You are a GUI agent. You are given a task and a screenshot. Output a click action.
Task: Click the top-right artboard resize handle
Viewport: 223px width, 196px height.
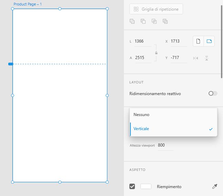tap(107, 9)
